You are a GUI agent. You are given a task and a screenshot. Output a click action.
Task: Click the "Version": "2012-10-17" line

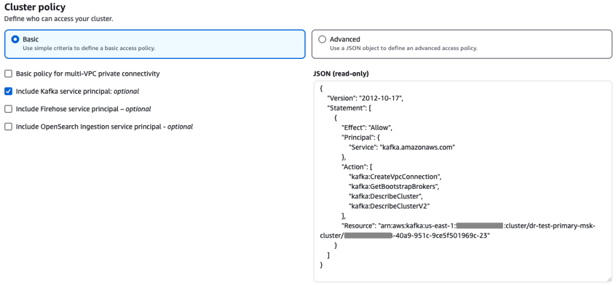coord(365,99)
